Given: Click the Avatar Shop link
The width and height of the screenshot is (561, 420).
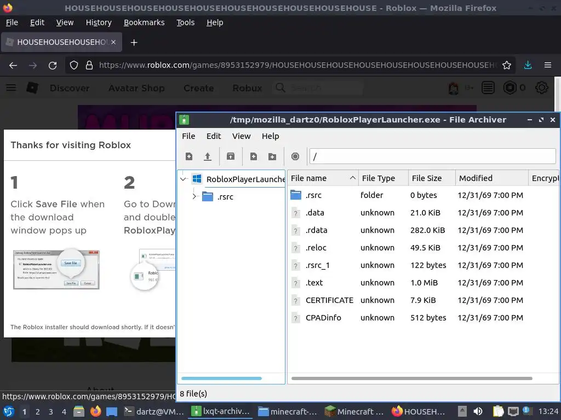Looking at the screenshot, I should (136, 88).
